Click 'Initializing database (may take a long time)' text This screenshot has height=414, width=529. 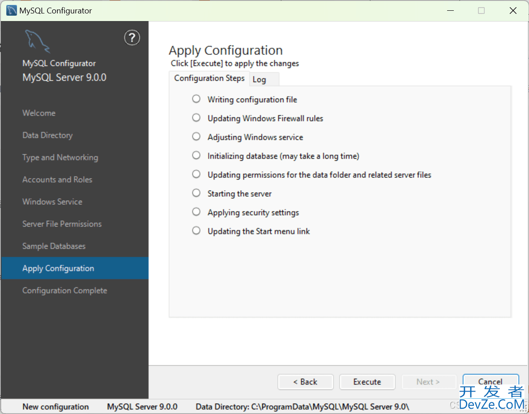click(x=283, y=156)
